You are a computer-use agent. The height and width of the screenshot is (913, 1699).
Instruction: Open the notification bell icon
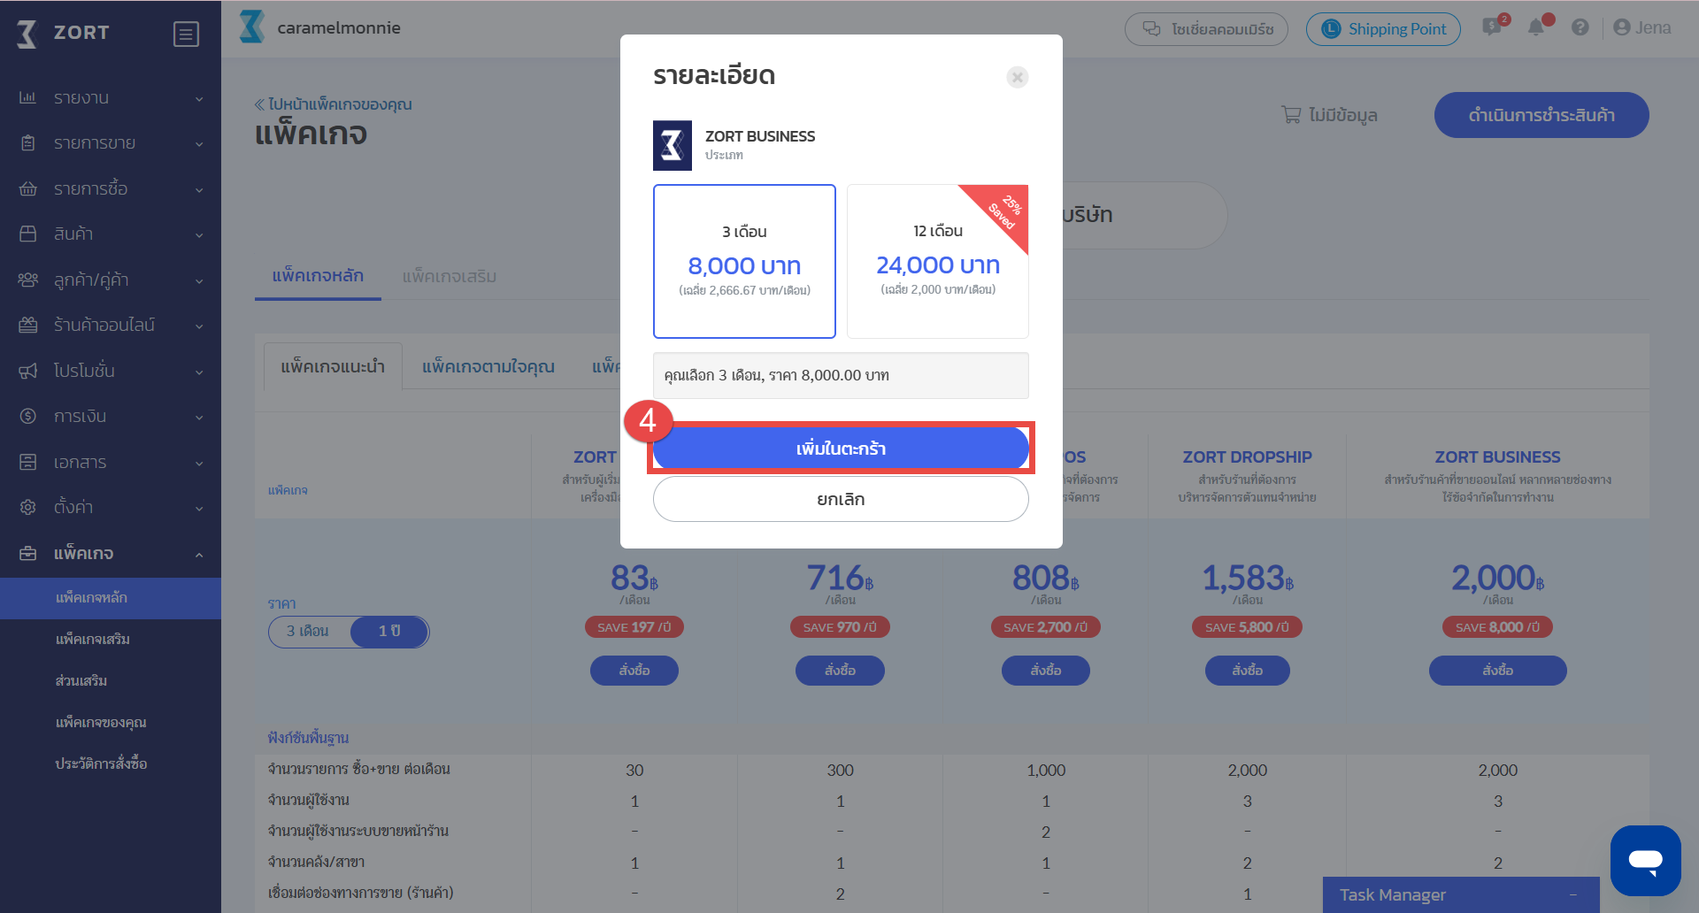(x=1536, y=27)
